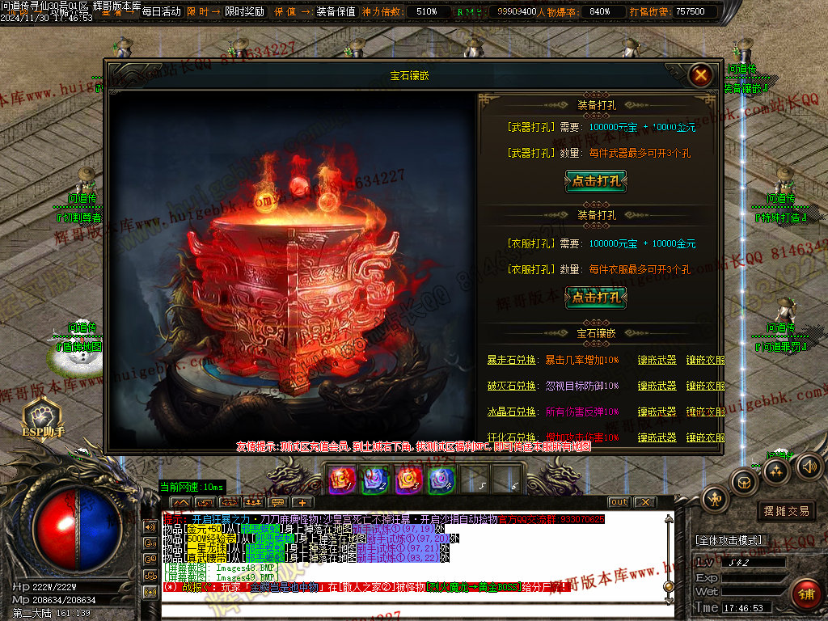
Task: Select empty hotbar slot 5
Action: pos(474,479)
